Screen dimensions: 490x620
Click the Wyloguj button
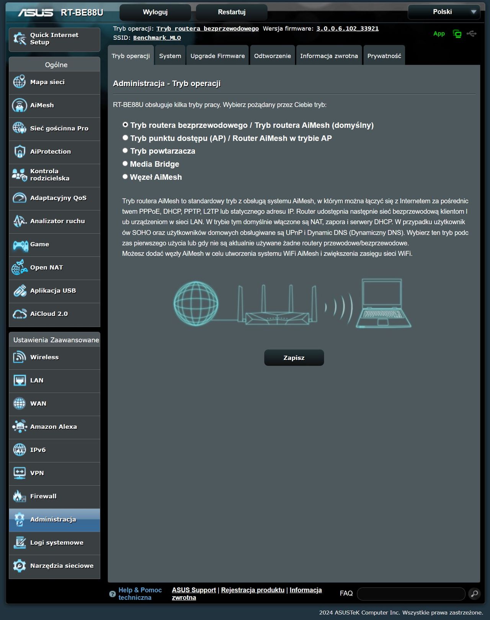click(155, 12)
